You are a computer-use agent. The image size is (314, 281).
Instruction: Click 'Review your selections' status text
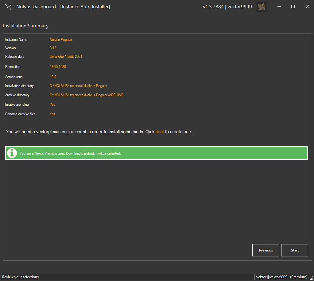coord(21,277)
